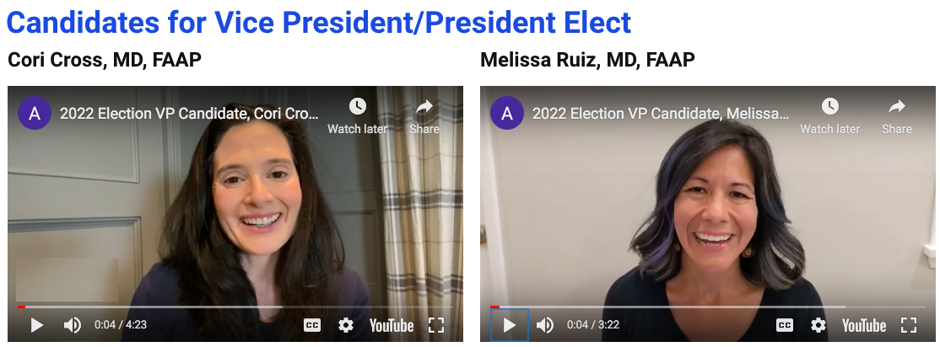Screen dimensions: 940x347
Task: Open '2022 Election VP Candidate, Melissa...' video title
Action: pos(661,114)
